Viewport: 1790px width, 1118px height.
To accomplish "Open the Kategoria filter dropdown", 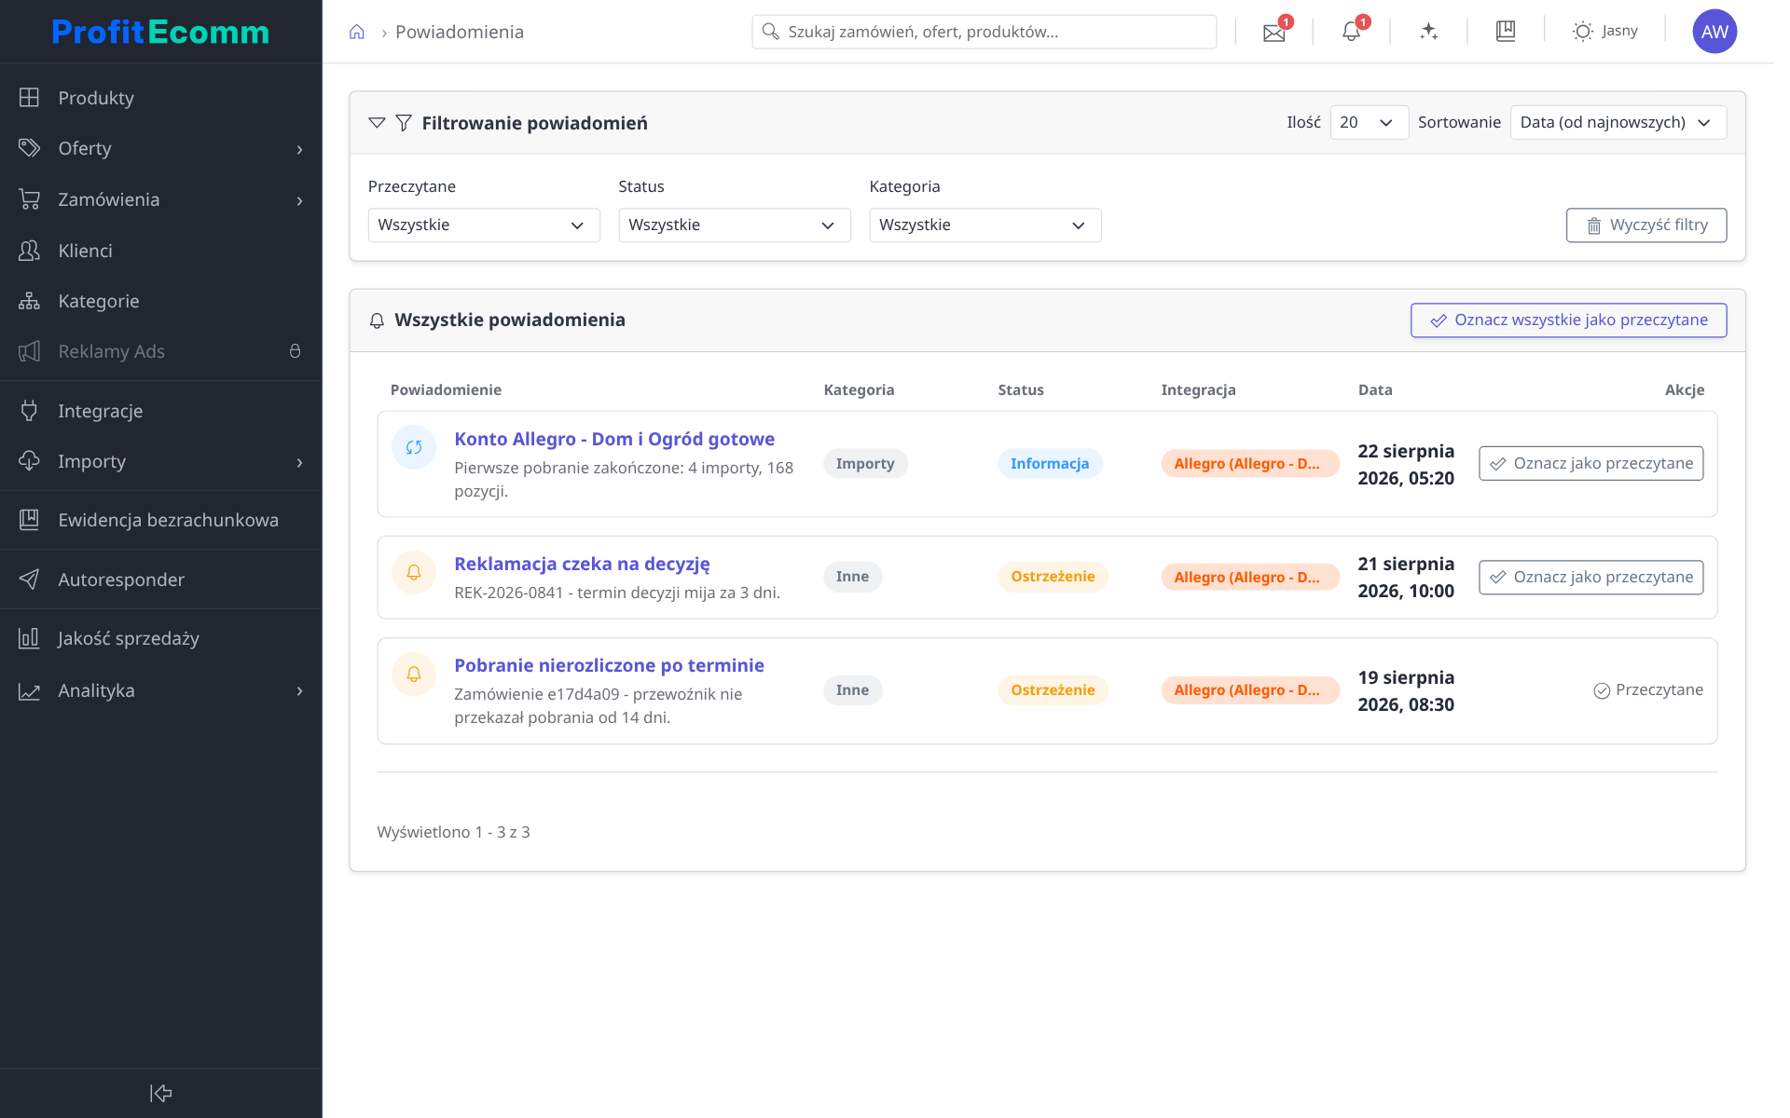I will pos(985,225).
